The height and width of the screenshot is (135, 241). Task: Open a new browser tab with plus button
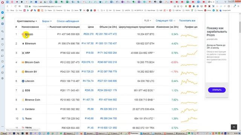pos(217,2)
